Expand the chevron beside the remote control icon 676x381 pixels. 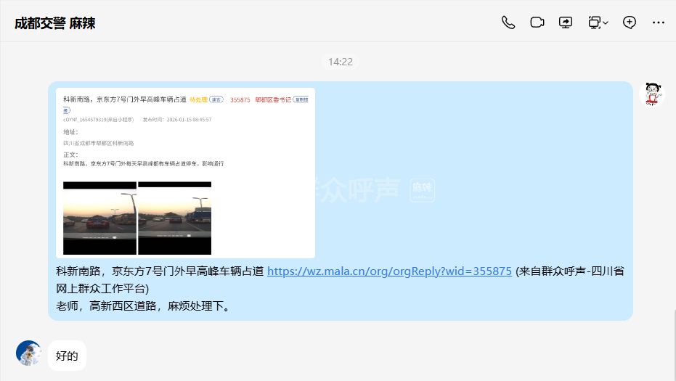click(x=606, y=23)
